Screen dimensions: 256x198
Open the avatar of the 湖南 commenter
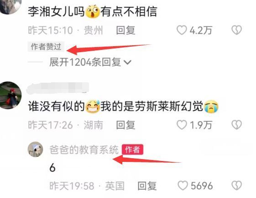click(10, 95)
